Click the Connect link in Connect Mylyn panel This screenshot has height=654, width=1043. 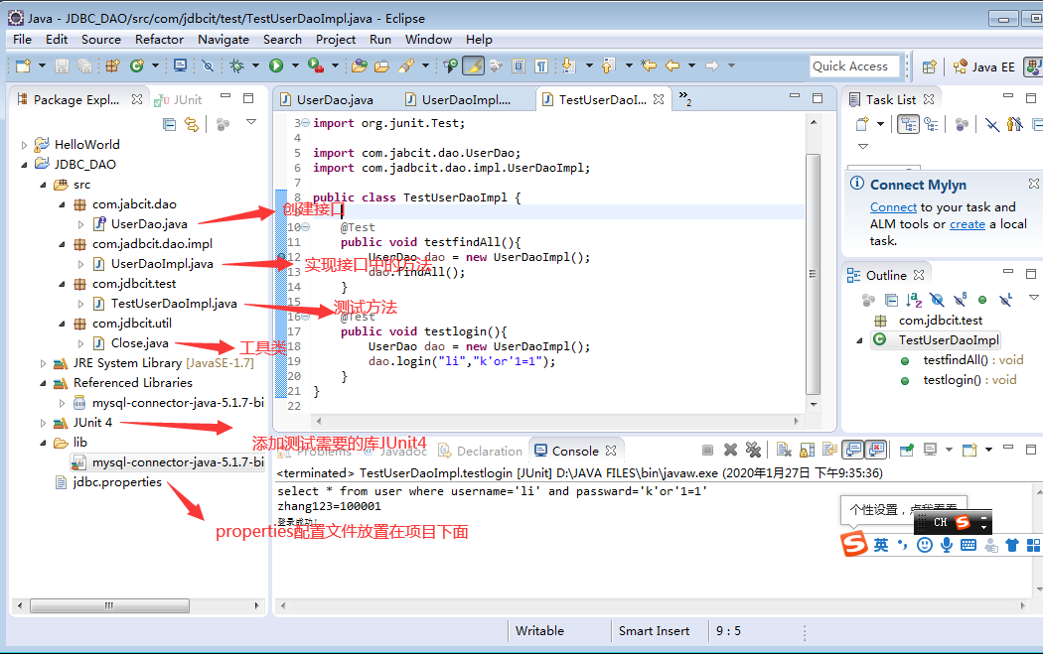click(x=893, y=208)
